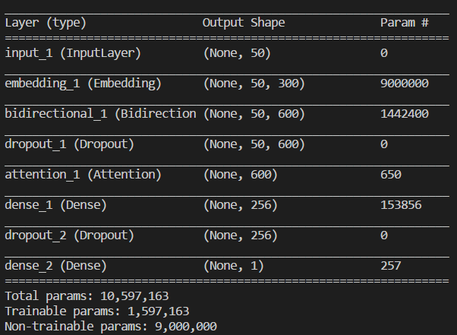Viewport: 457px width, 335px height.
Task: Select the dense_2 (Dense) layer name
Action: 56,266
